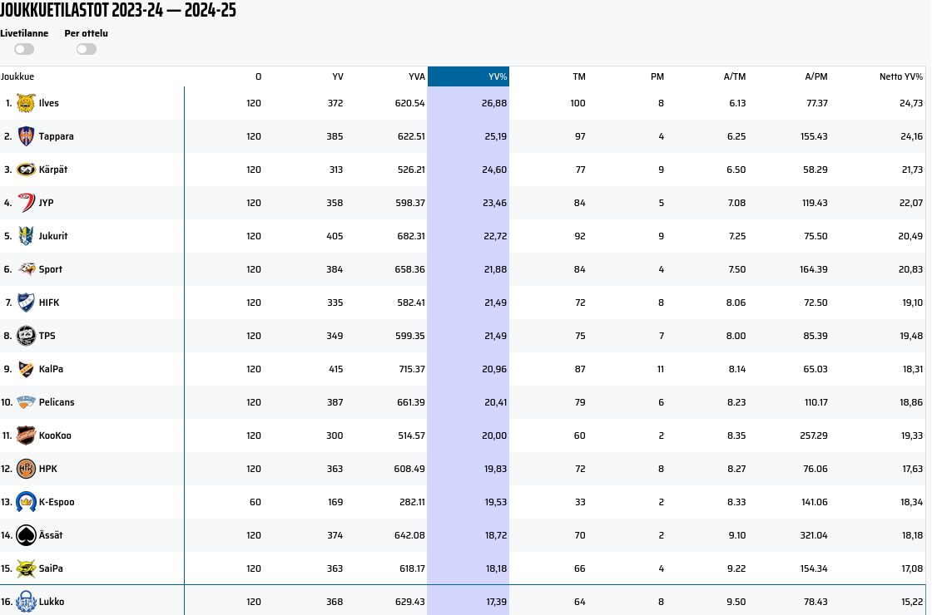Sort by TM column header

[x=578, y=76]
